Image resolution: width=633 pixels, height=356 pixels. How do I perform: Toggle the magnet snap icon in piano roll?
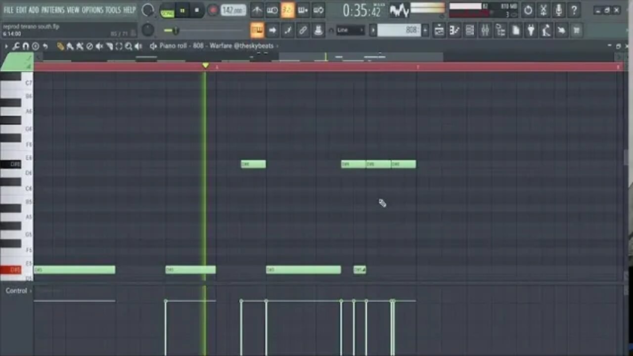pyautogui.click(x=26, y=46)
